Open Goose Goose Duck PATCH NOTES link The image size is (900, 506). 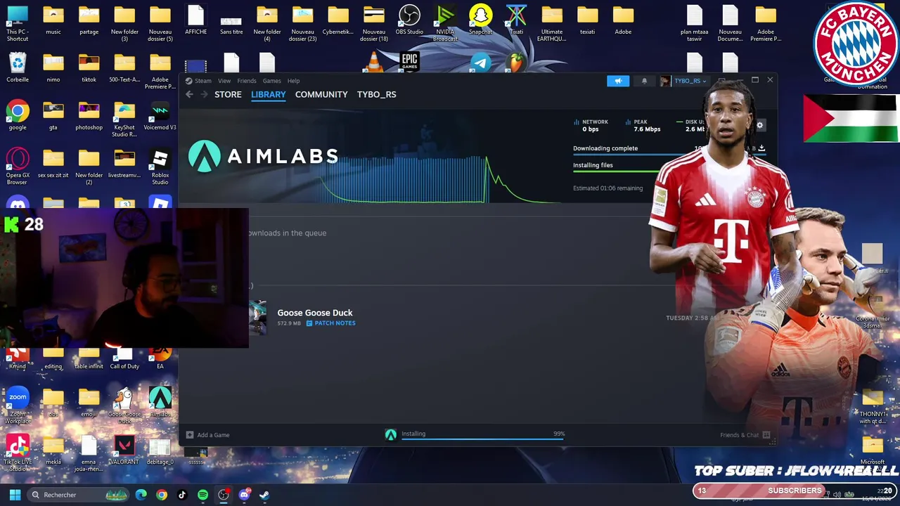pyautogui.click(x=330, y=323)
